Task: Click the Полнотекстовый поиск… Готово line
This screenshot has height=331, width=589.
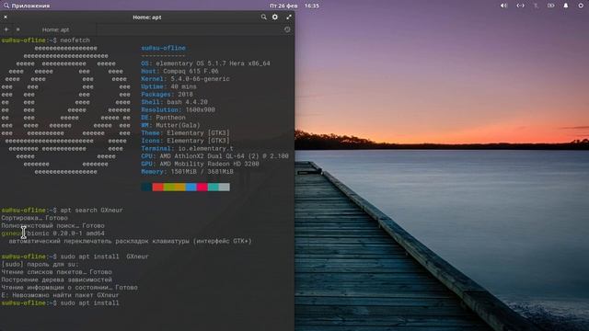Action: coord(53,225)
